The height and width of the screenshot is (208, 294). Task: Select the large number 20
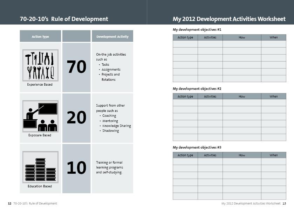point(76,118)
